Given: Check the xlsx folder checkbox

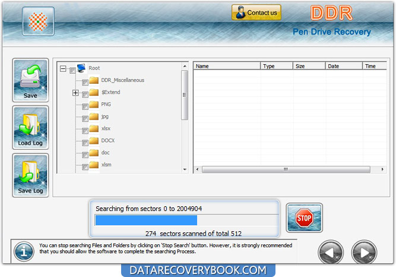Looking at the screenshot, I should (85, 131).
